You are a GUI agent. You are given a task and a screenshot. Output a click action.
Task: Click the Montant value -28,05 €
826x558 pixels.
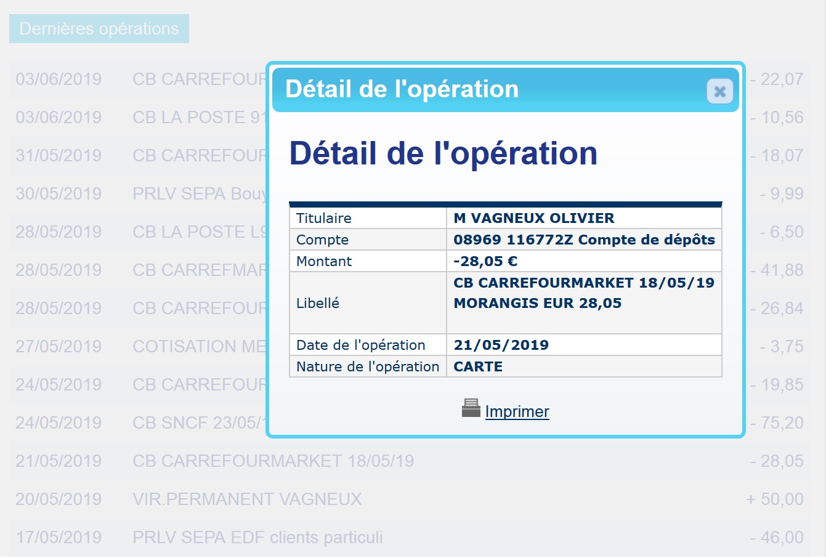[x=485, y=261]
